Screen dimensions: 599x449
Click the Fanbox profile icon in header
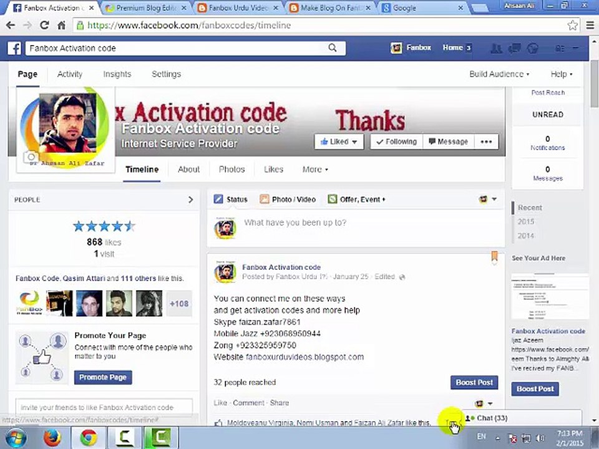pos(396,48)
